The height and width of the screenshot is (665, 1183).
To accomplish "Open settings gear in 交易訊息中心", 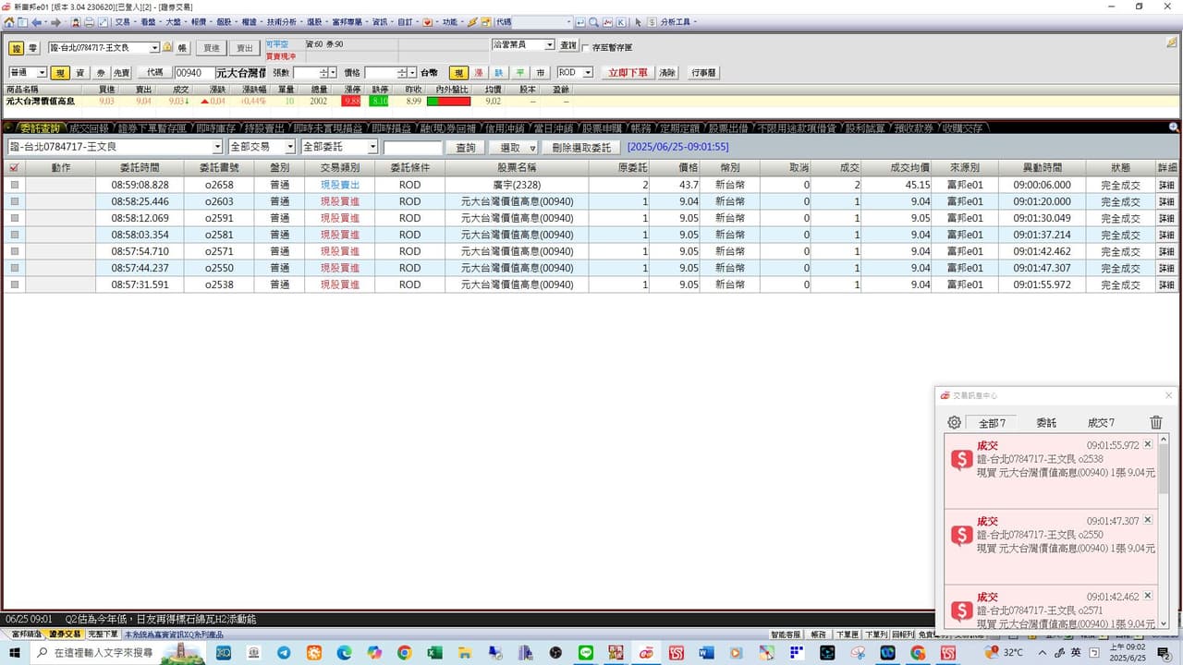I will pos(955,423).
